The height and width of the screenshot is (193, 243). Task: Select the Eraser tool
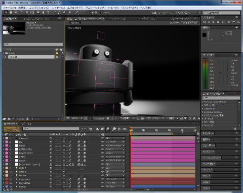(x=64, y=13)
